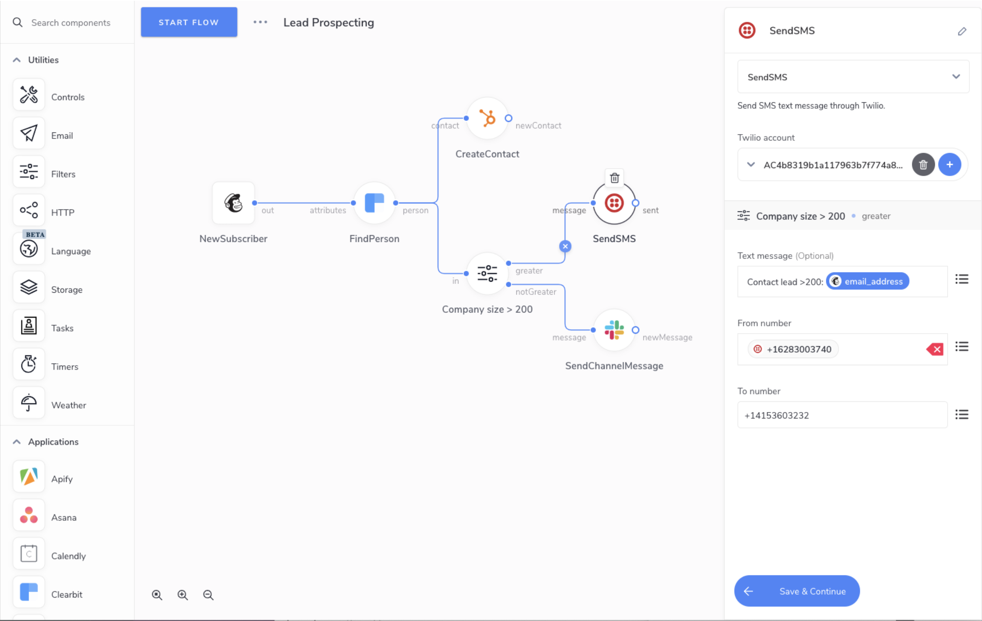
Task: Collapse the Utilities section
Action: [x=17, y=60]
